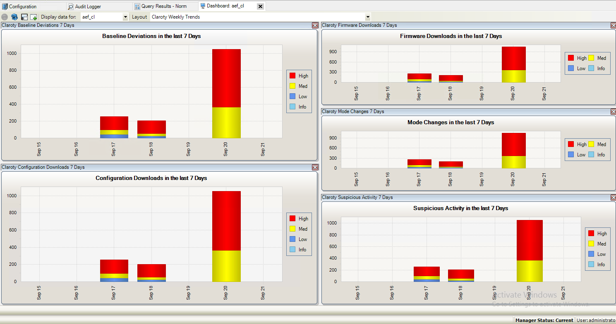Image resolution: width=616 pixels, height=324 pixels.
Task: Open the Display data for dropdown
Action: tap(125, 17)
